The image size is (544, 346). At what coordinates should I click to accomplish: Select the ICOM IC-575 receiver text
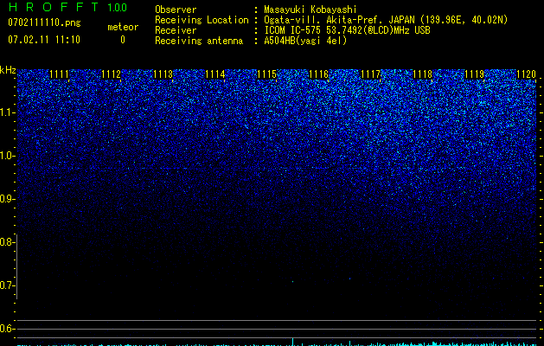click(347, 30)
